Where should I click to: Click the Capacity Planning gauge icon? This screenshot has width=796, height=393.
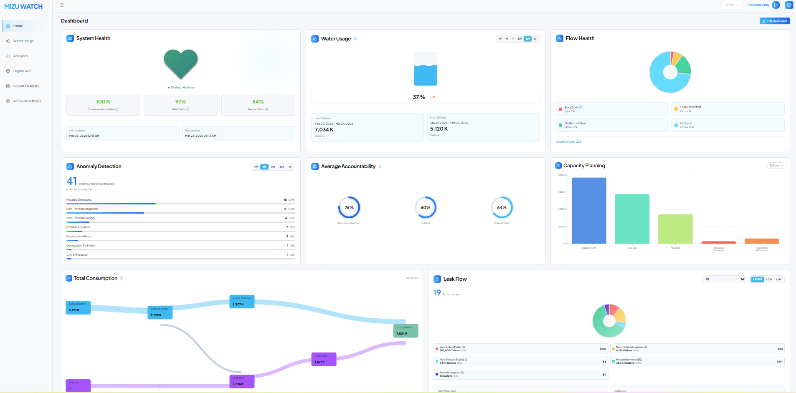(558, 166)
